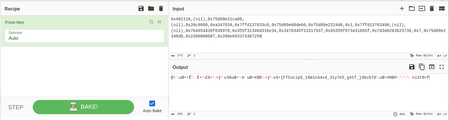Clear the recipe with trash icon

coord(161,8)
